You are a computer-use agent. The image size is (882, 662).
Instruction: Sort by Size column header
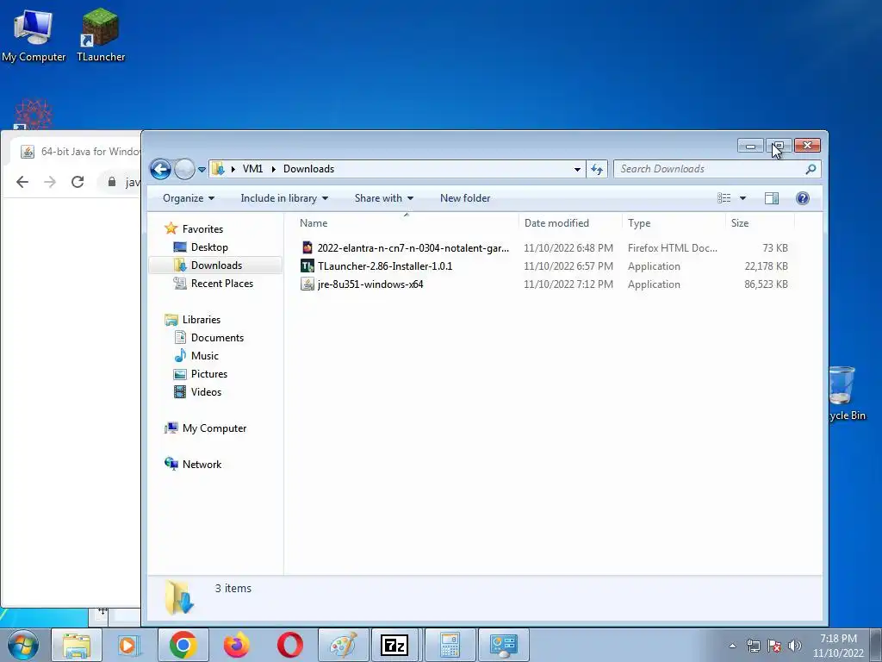coord(760,223)
